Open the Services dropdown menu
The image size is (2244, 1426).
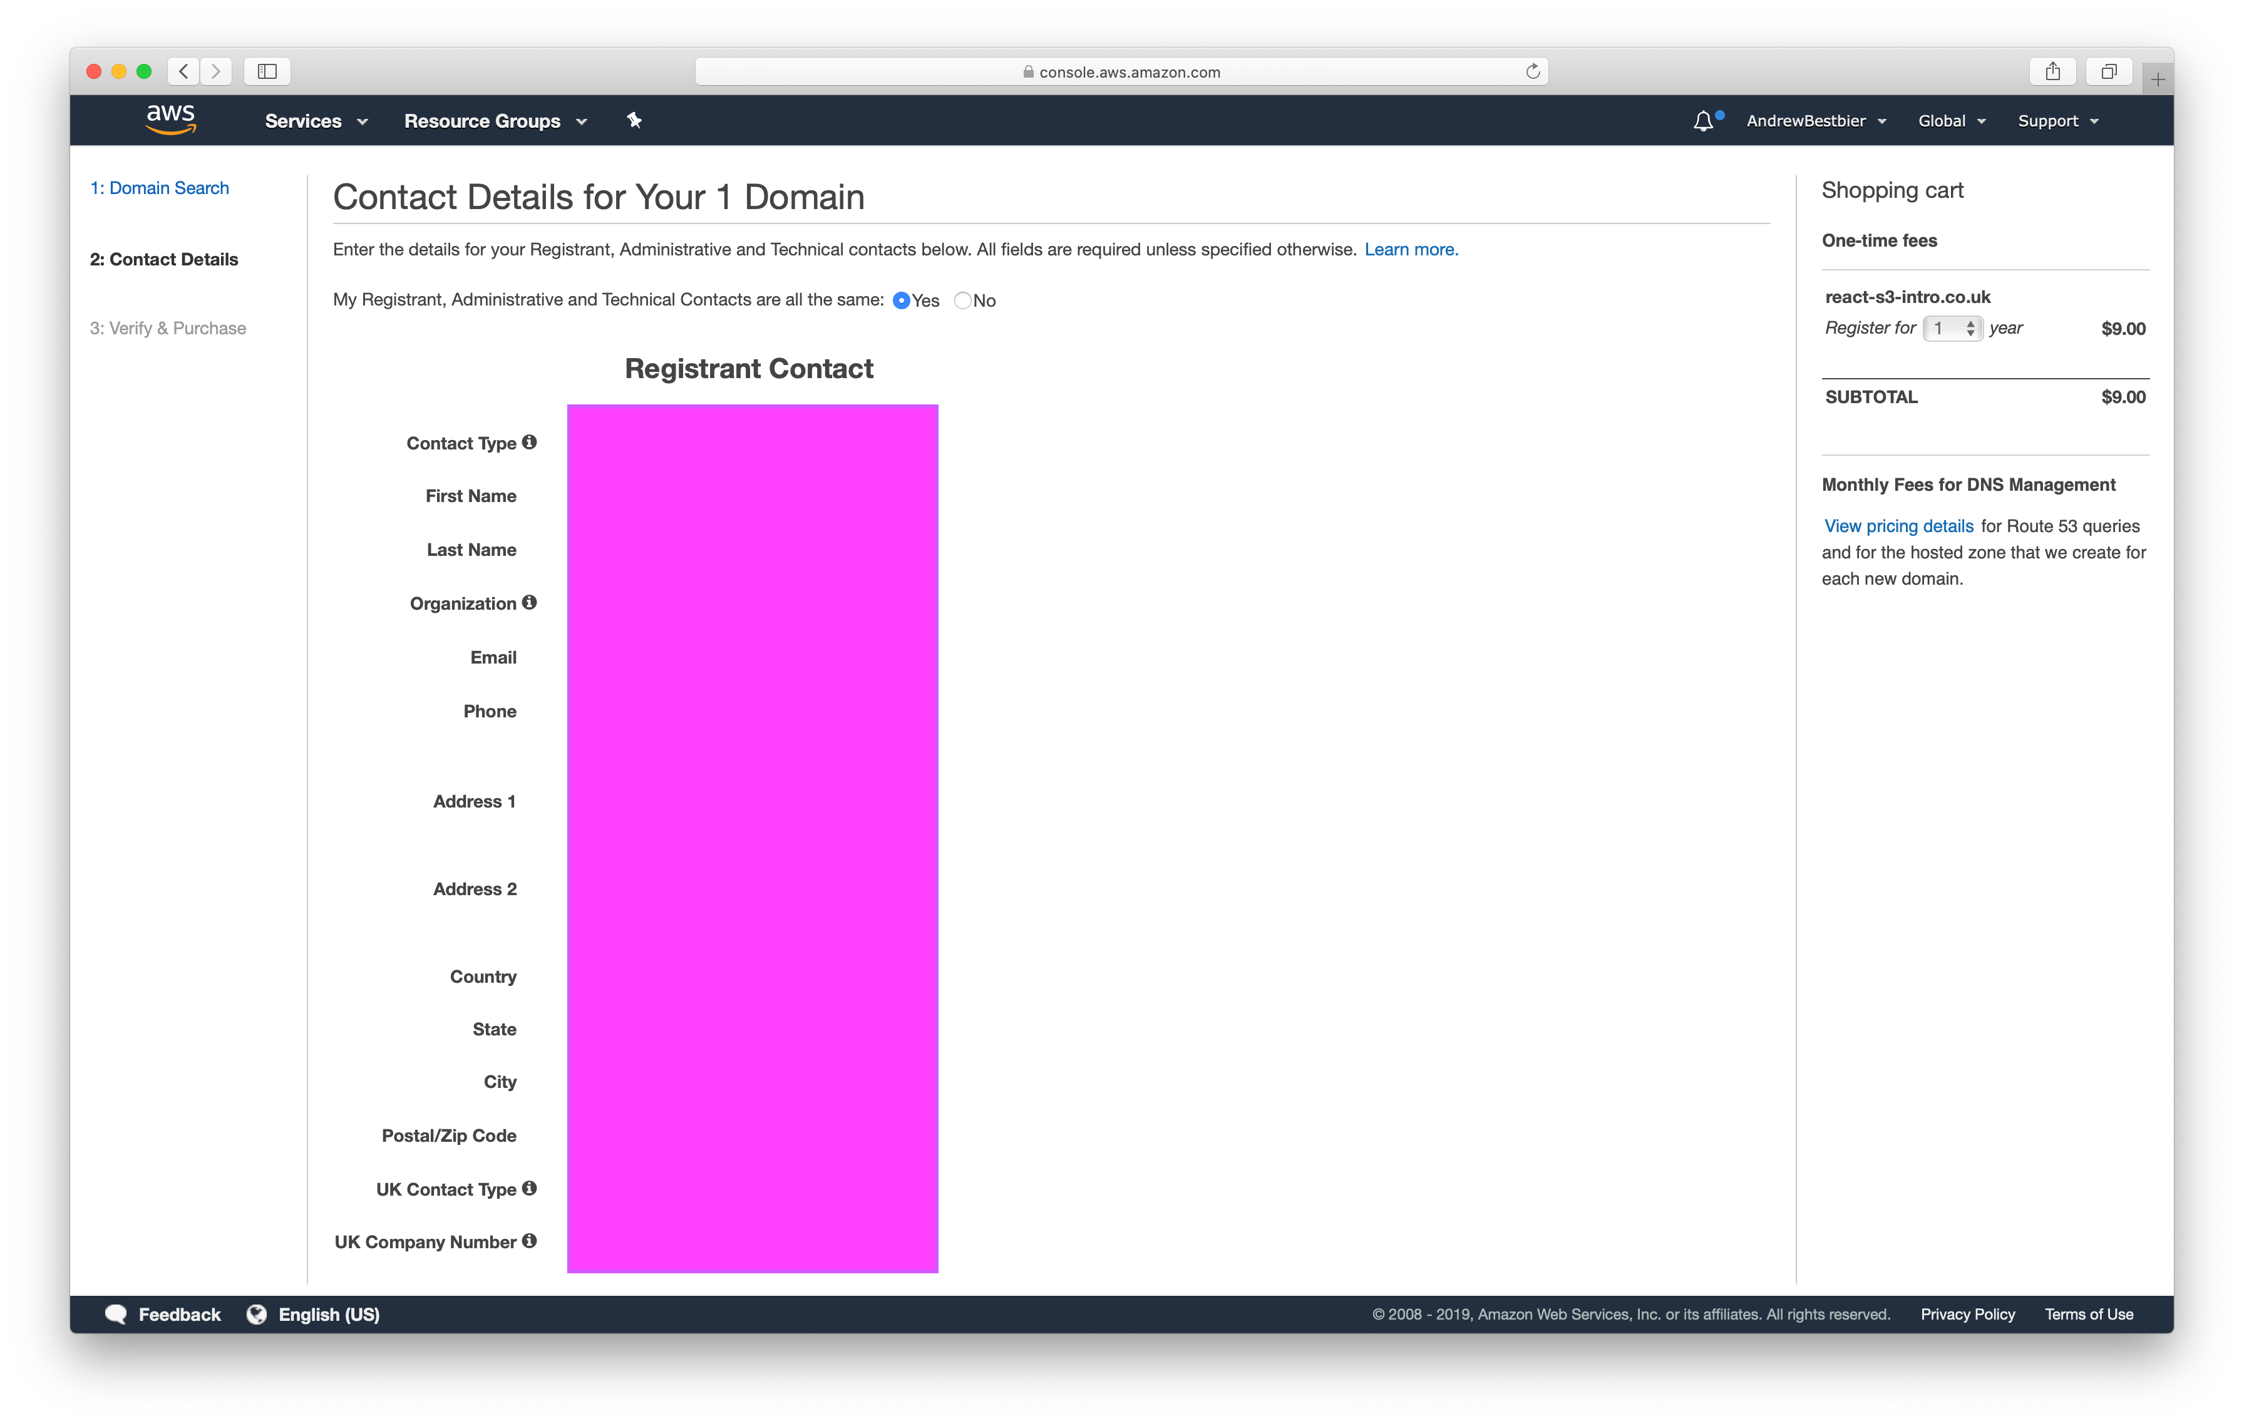[316, 121]
